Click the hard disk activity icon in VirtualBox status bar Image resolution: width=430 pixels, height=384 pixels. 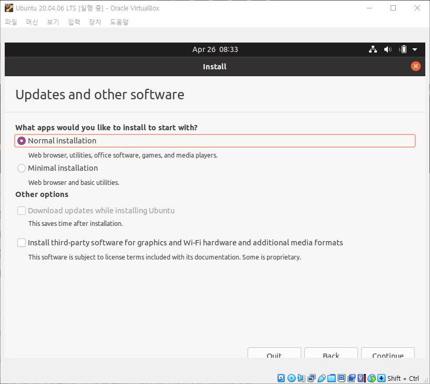pos(281,378)
